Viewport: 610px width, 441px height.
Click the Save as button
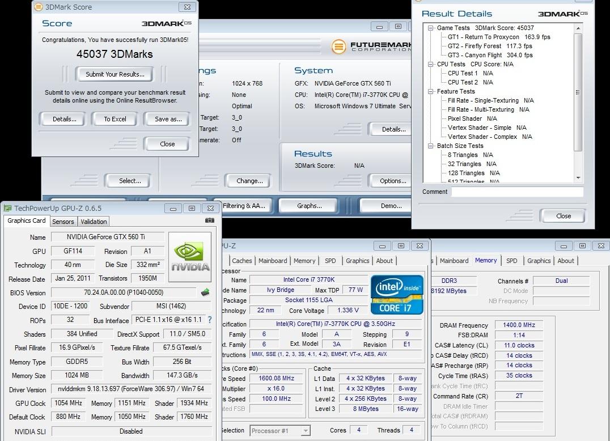pos(168,120)
